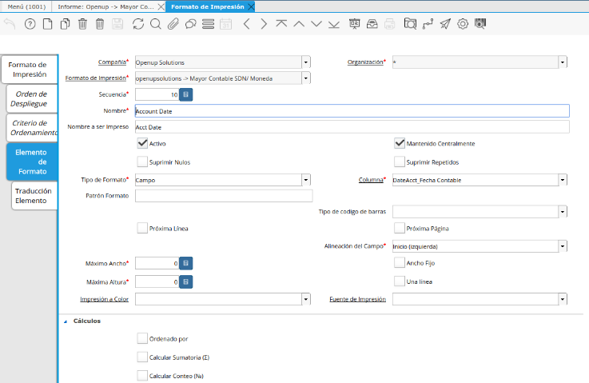The height and width of the screenshot is (383, 589).
Task: Expand the Columna dropdown list
Action: (563, 180)
